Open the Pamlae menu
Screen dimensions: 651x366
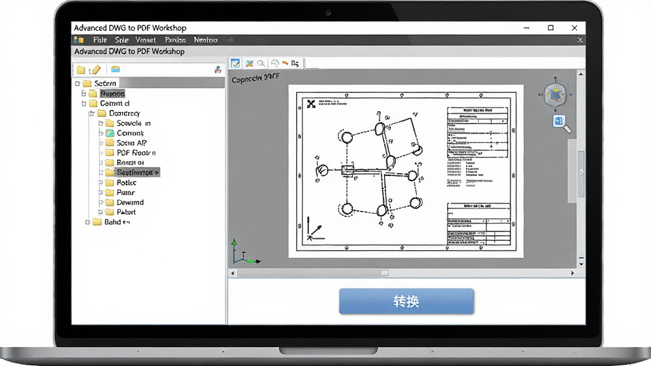coord(175,40)
